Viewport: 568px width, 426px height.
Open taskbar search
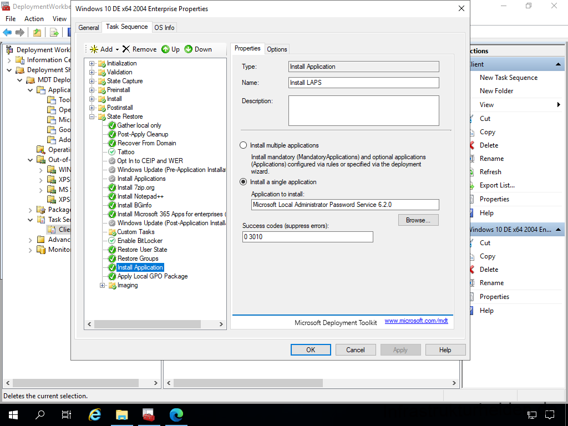[x=40, y=415]
